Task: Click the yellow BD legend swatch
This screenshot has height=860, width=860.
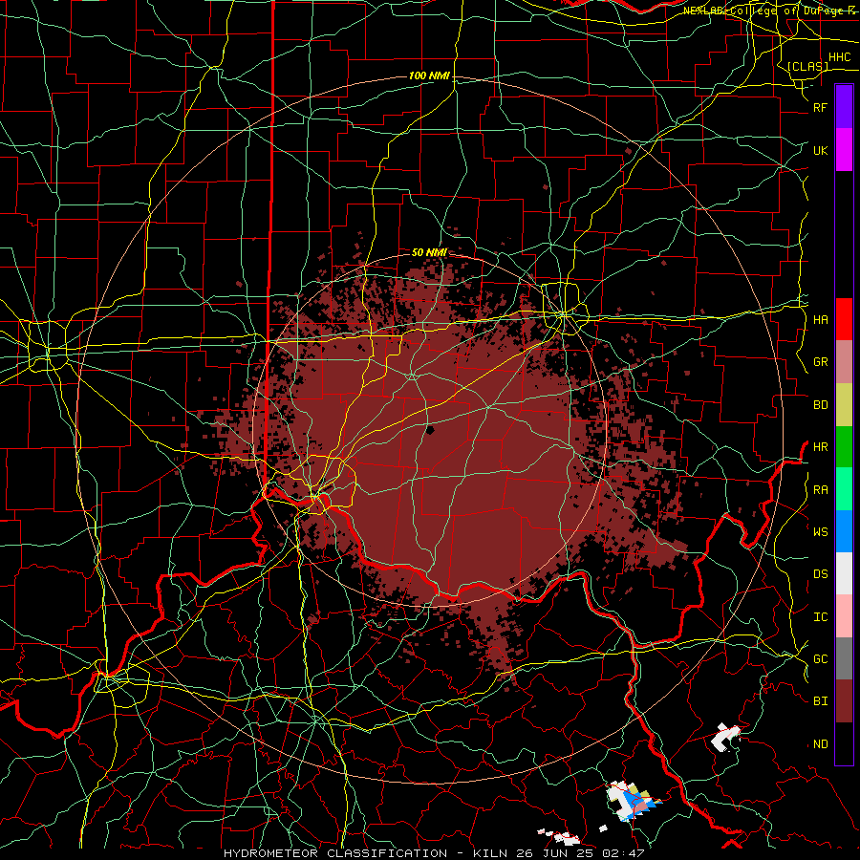Action: [844, 405]
